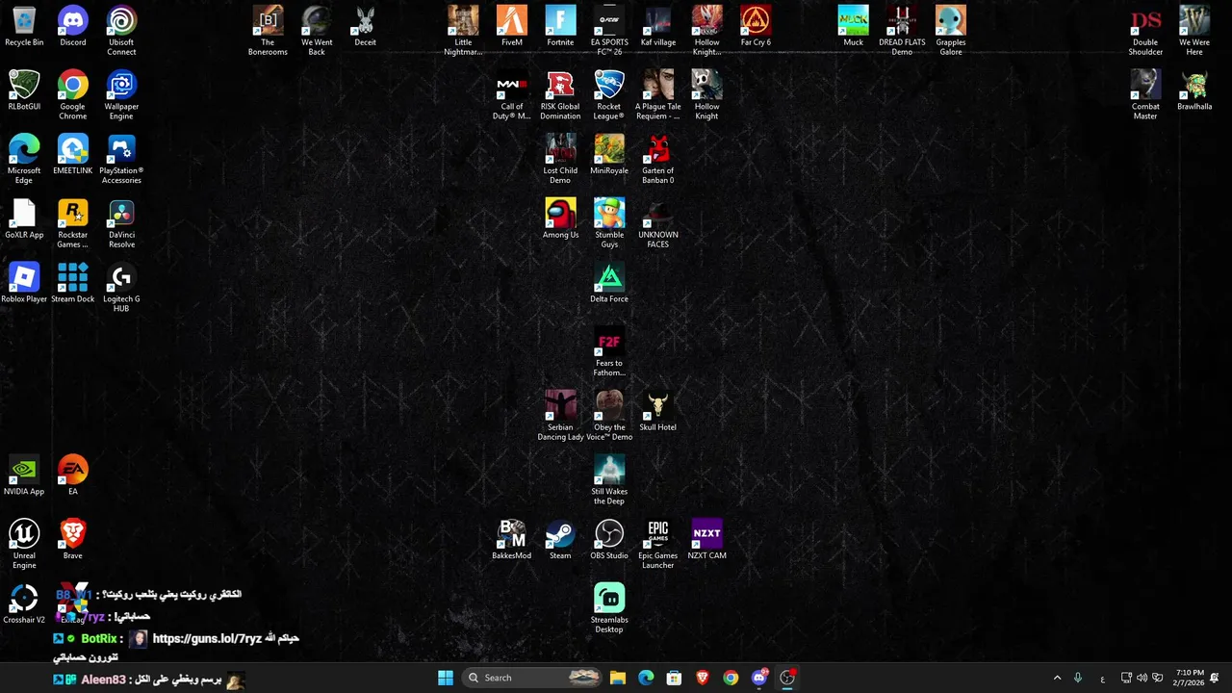Click the Roblox Player icon
The height and width of the screenshot is (693, 1232).
click(24, 283)
